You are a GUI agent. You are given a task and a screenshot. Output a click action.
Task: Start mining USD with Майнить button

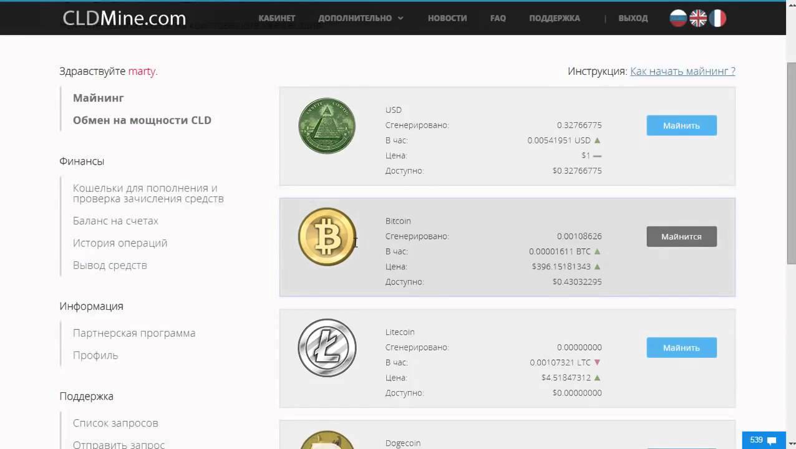tap(681, 125)
